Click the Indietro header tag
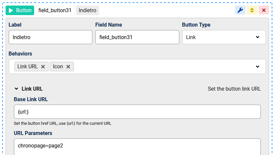The image size is (274, 155). coord(87,10)
